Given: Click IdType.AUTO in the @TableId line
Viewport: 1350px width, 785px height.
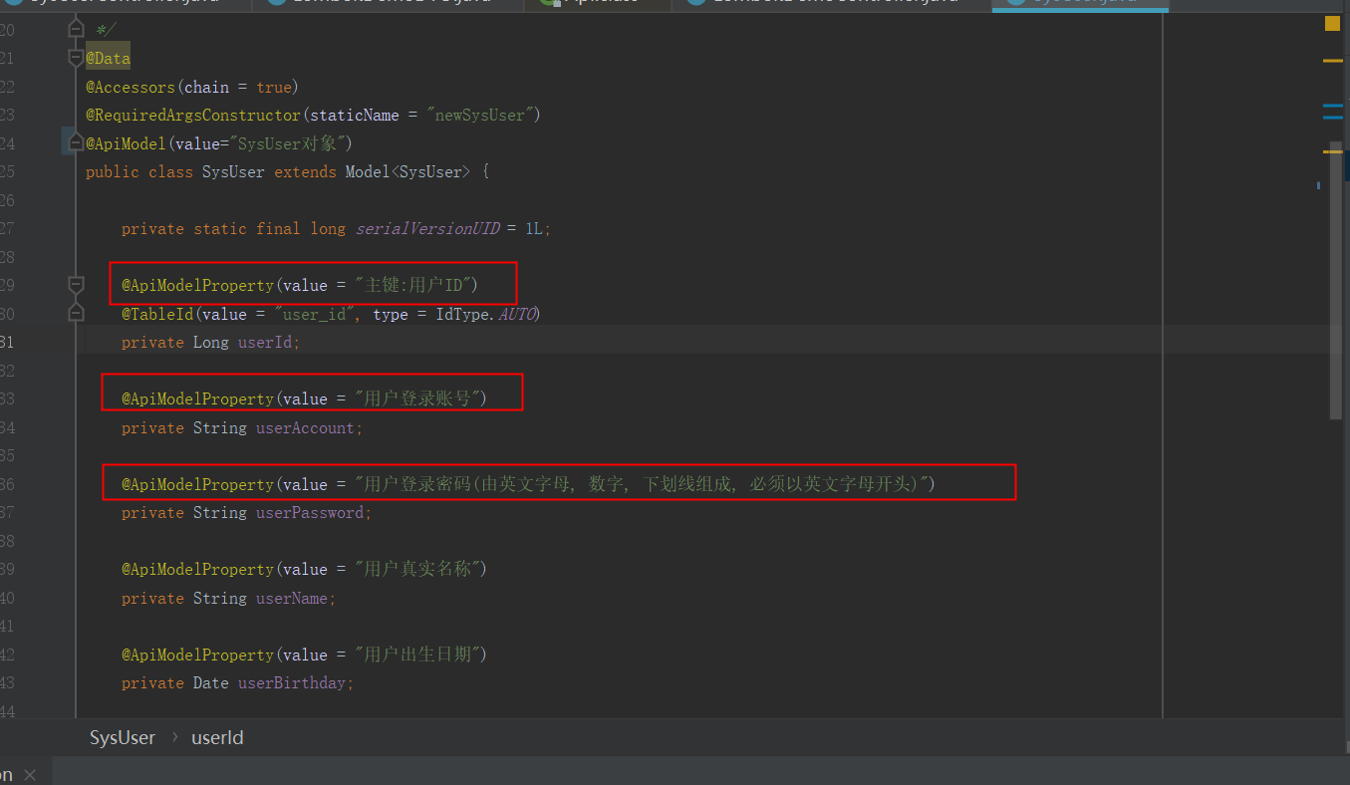Looking at the screenshot, I should 487,315.
